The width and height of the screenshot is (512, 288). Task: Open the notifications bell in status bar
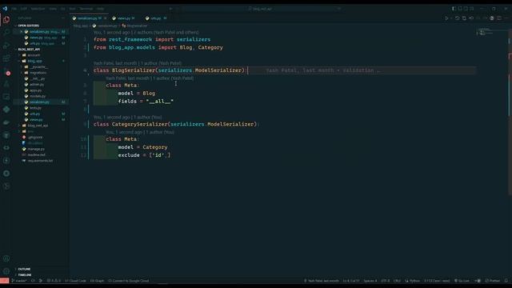pyautogui.click(x=506, y=281)
